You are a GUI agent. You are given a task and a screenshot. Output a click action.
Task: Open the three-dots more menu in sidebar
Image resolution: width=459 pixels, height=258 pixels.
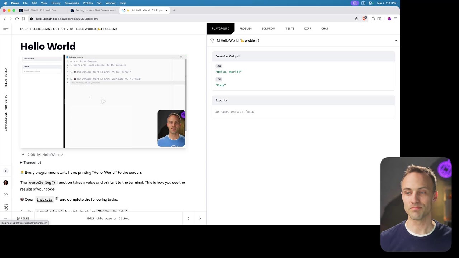click(6, 218)
